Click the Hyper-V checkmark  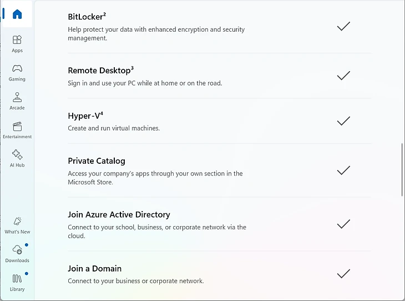(343, 121)
